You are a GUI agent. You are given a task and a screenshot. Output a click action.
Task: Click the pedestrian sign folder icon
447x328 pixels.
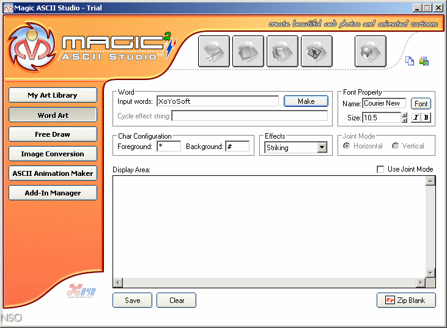(x=316, y=51)
